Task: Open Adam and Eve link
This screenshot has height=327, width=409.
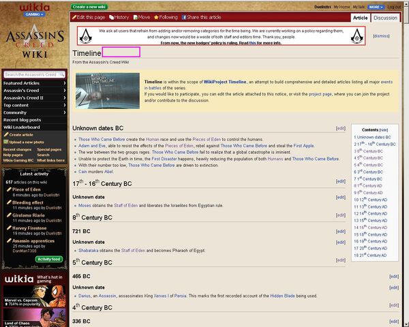Action: 92,146
